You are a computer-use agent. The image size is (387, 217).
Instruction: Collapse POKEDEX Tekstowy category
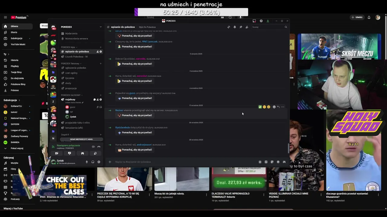point(71,64)
